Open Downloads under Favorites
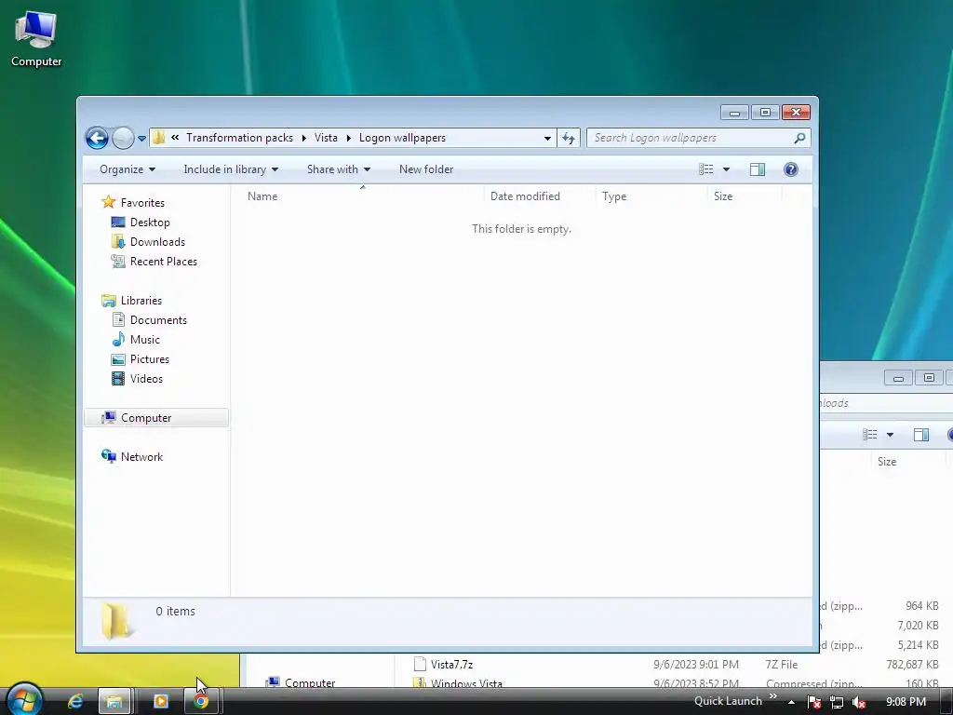The width and height of the screenshot is (953, 715). click(x=157, y=242)
